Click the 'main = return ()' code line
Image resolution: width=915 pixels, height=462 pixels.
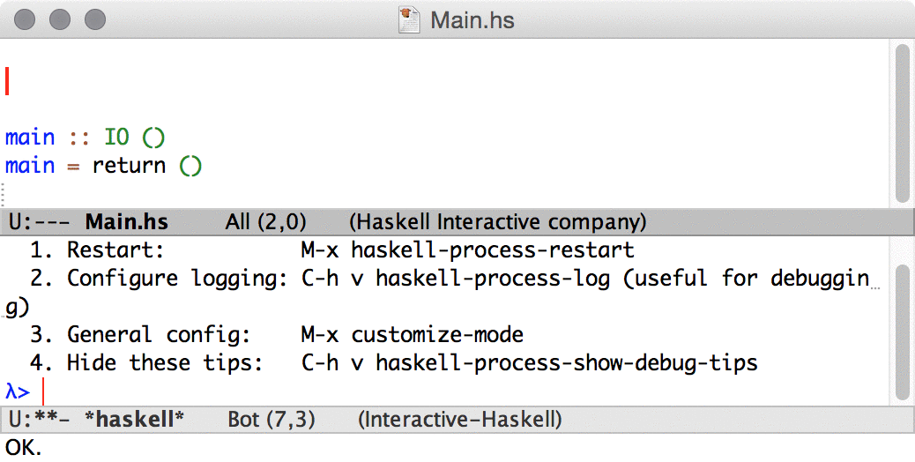(x=103, y=166)
